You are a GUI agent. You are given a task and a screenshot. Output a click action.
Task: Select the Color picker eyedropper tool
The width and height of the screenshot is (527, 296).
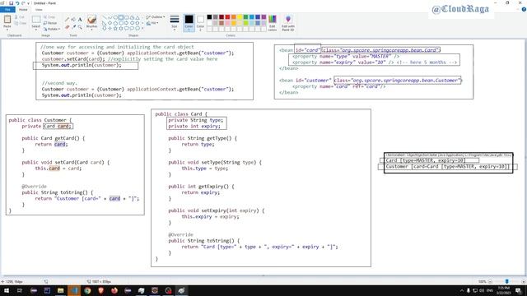73,27
